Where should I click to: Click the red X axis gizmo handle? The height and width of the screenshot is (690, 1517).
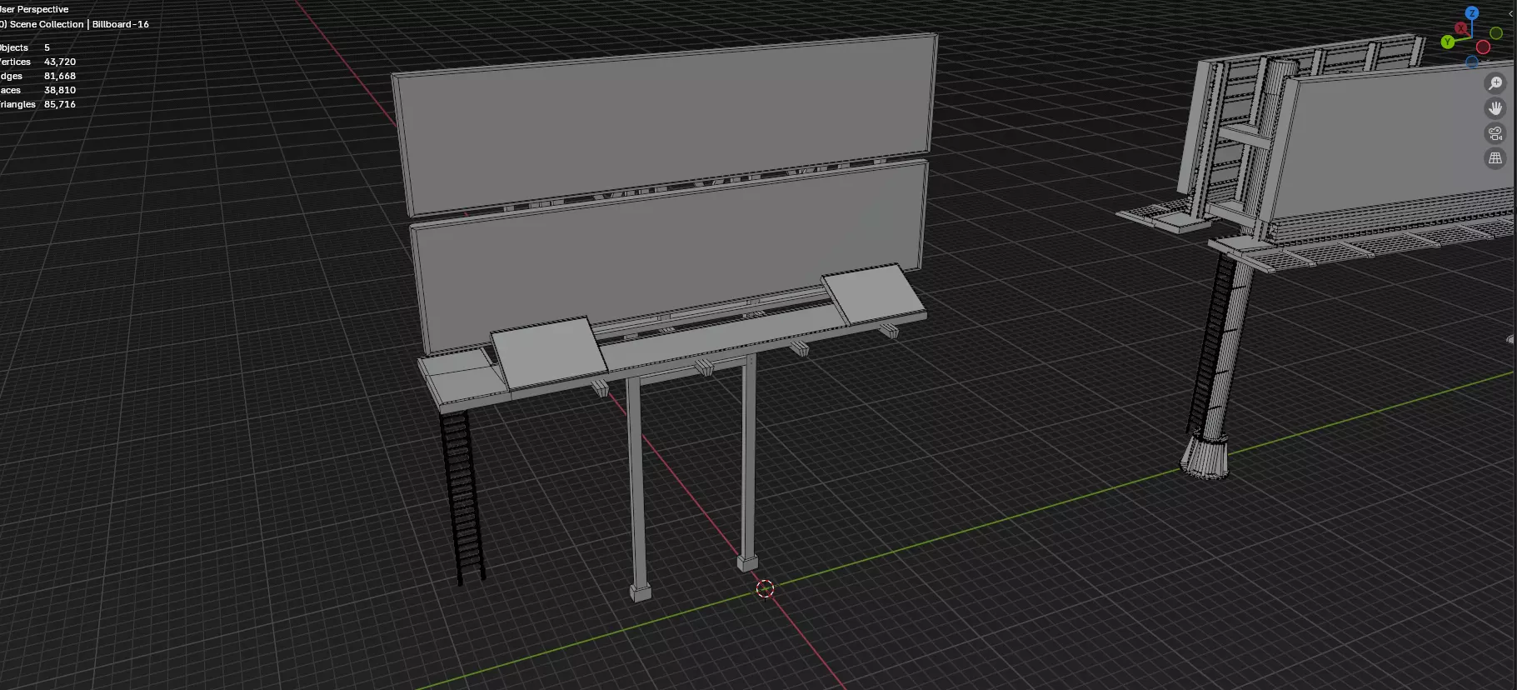point(1460,27)
